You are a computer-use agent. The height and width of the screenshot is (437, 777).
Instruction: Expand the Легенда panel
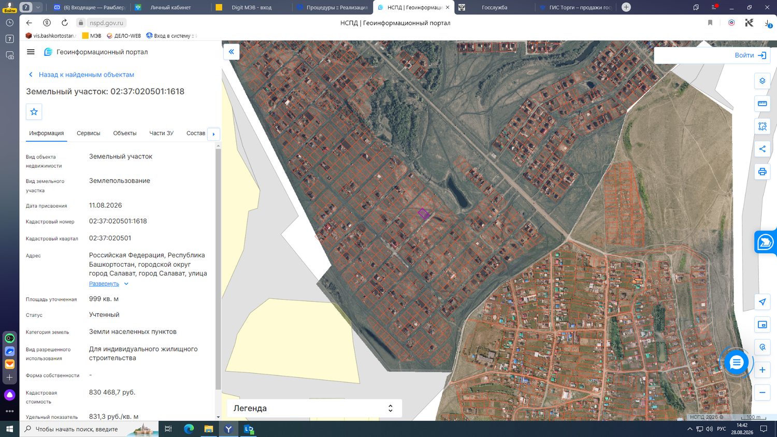pyautogui.click(x=314, y=408)
